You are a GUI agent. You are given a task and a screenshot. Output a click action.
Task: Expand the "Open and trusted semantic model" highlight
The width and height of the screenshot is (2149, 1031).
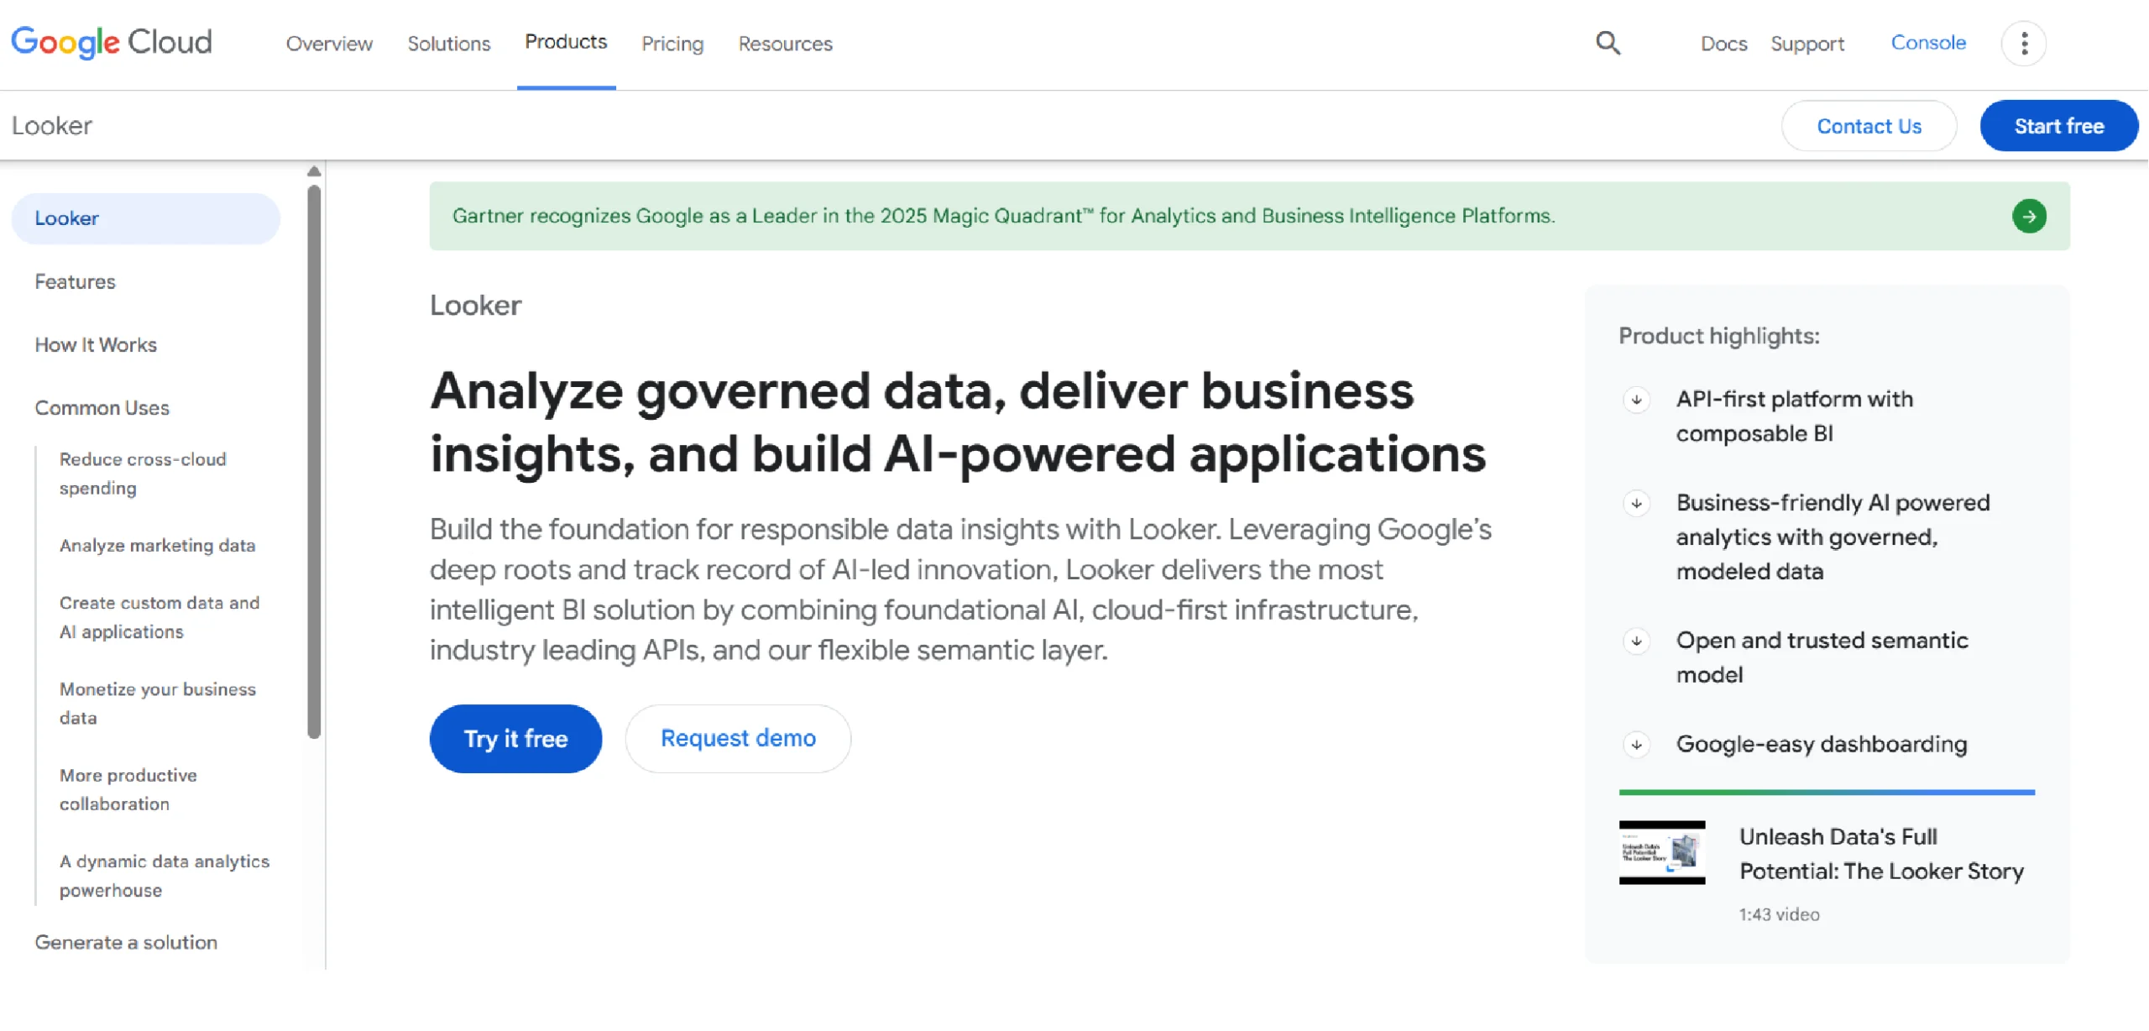[1635, 640]
